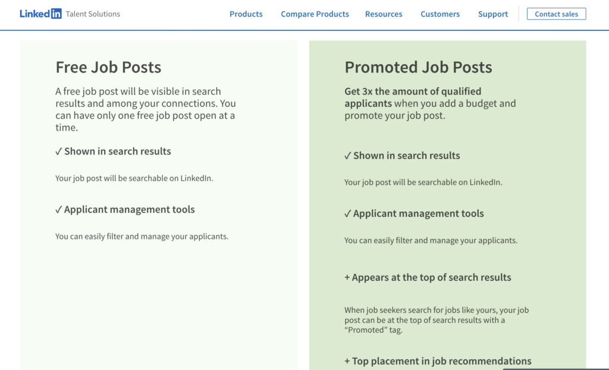Viewport: 609px width, 370px height.
Task: Click the checkmark beside Applicant management tools under Free Job Posts
Action: click(x=58, y=210)
